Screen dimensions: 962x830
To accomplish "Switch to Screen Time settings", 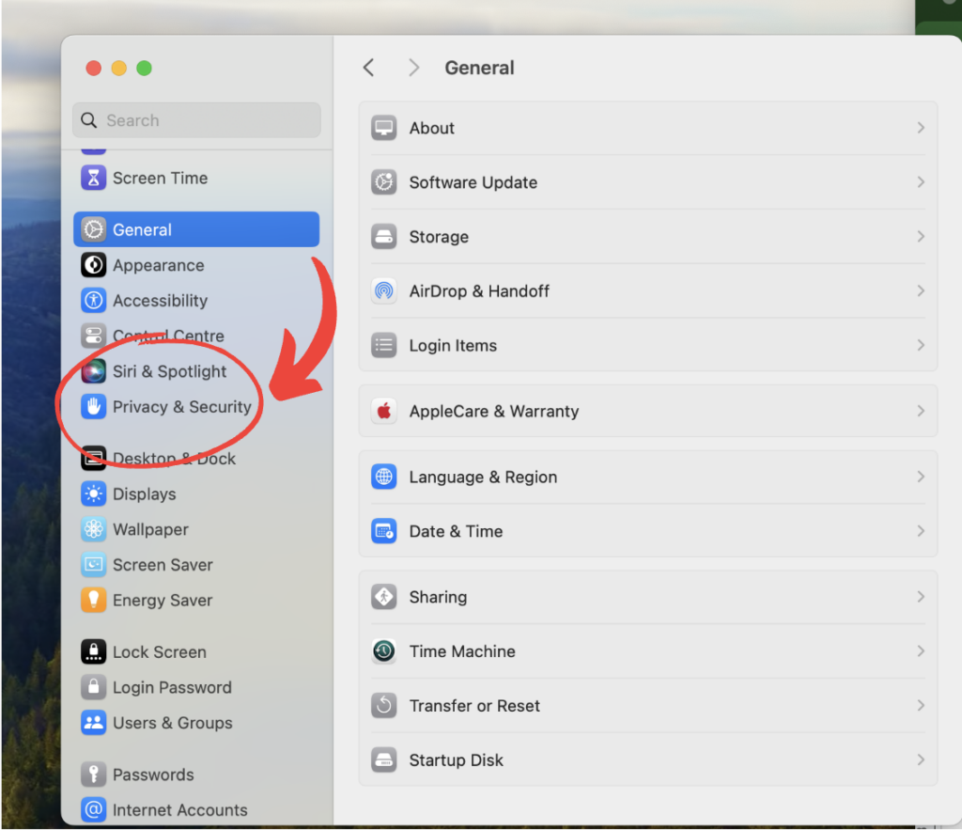I will click(x=161, y=178).
